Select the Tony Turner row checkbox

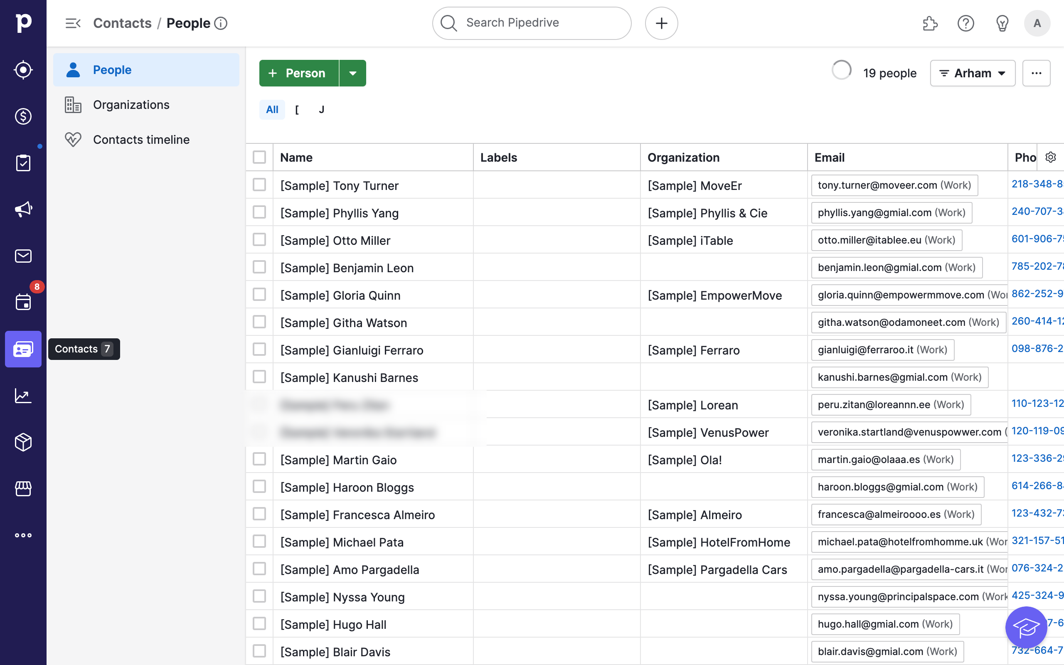click(x=259, y=185)
